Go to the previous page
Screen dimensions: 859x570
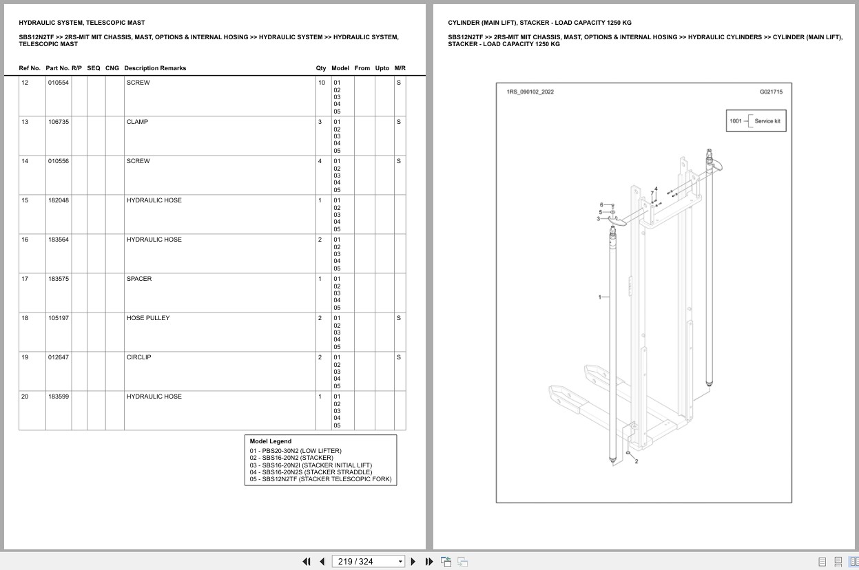tap(322, 562)
